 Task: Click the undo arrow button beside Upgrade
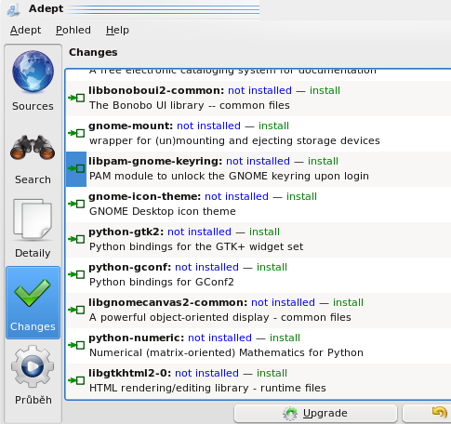[x=427, y=413]
